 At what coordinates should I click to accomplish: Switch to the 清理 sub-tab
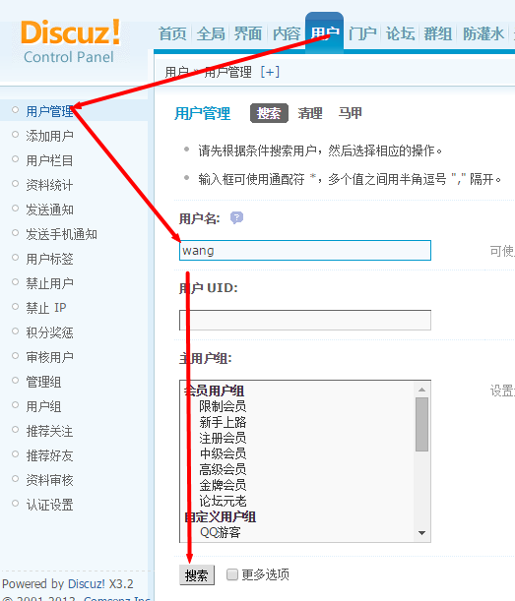coord(310,113)
